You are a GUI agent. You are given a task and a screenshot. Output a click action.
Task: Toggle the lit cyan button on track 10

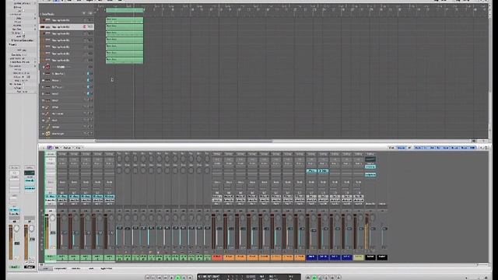coord(89,80)
